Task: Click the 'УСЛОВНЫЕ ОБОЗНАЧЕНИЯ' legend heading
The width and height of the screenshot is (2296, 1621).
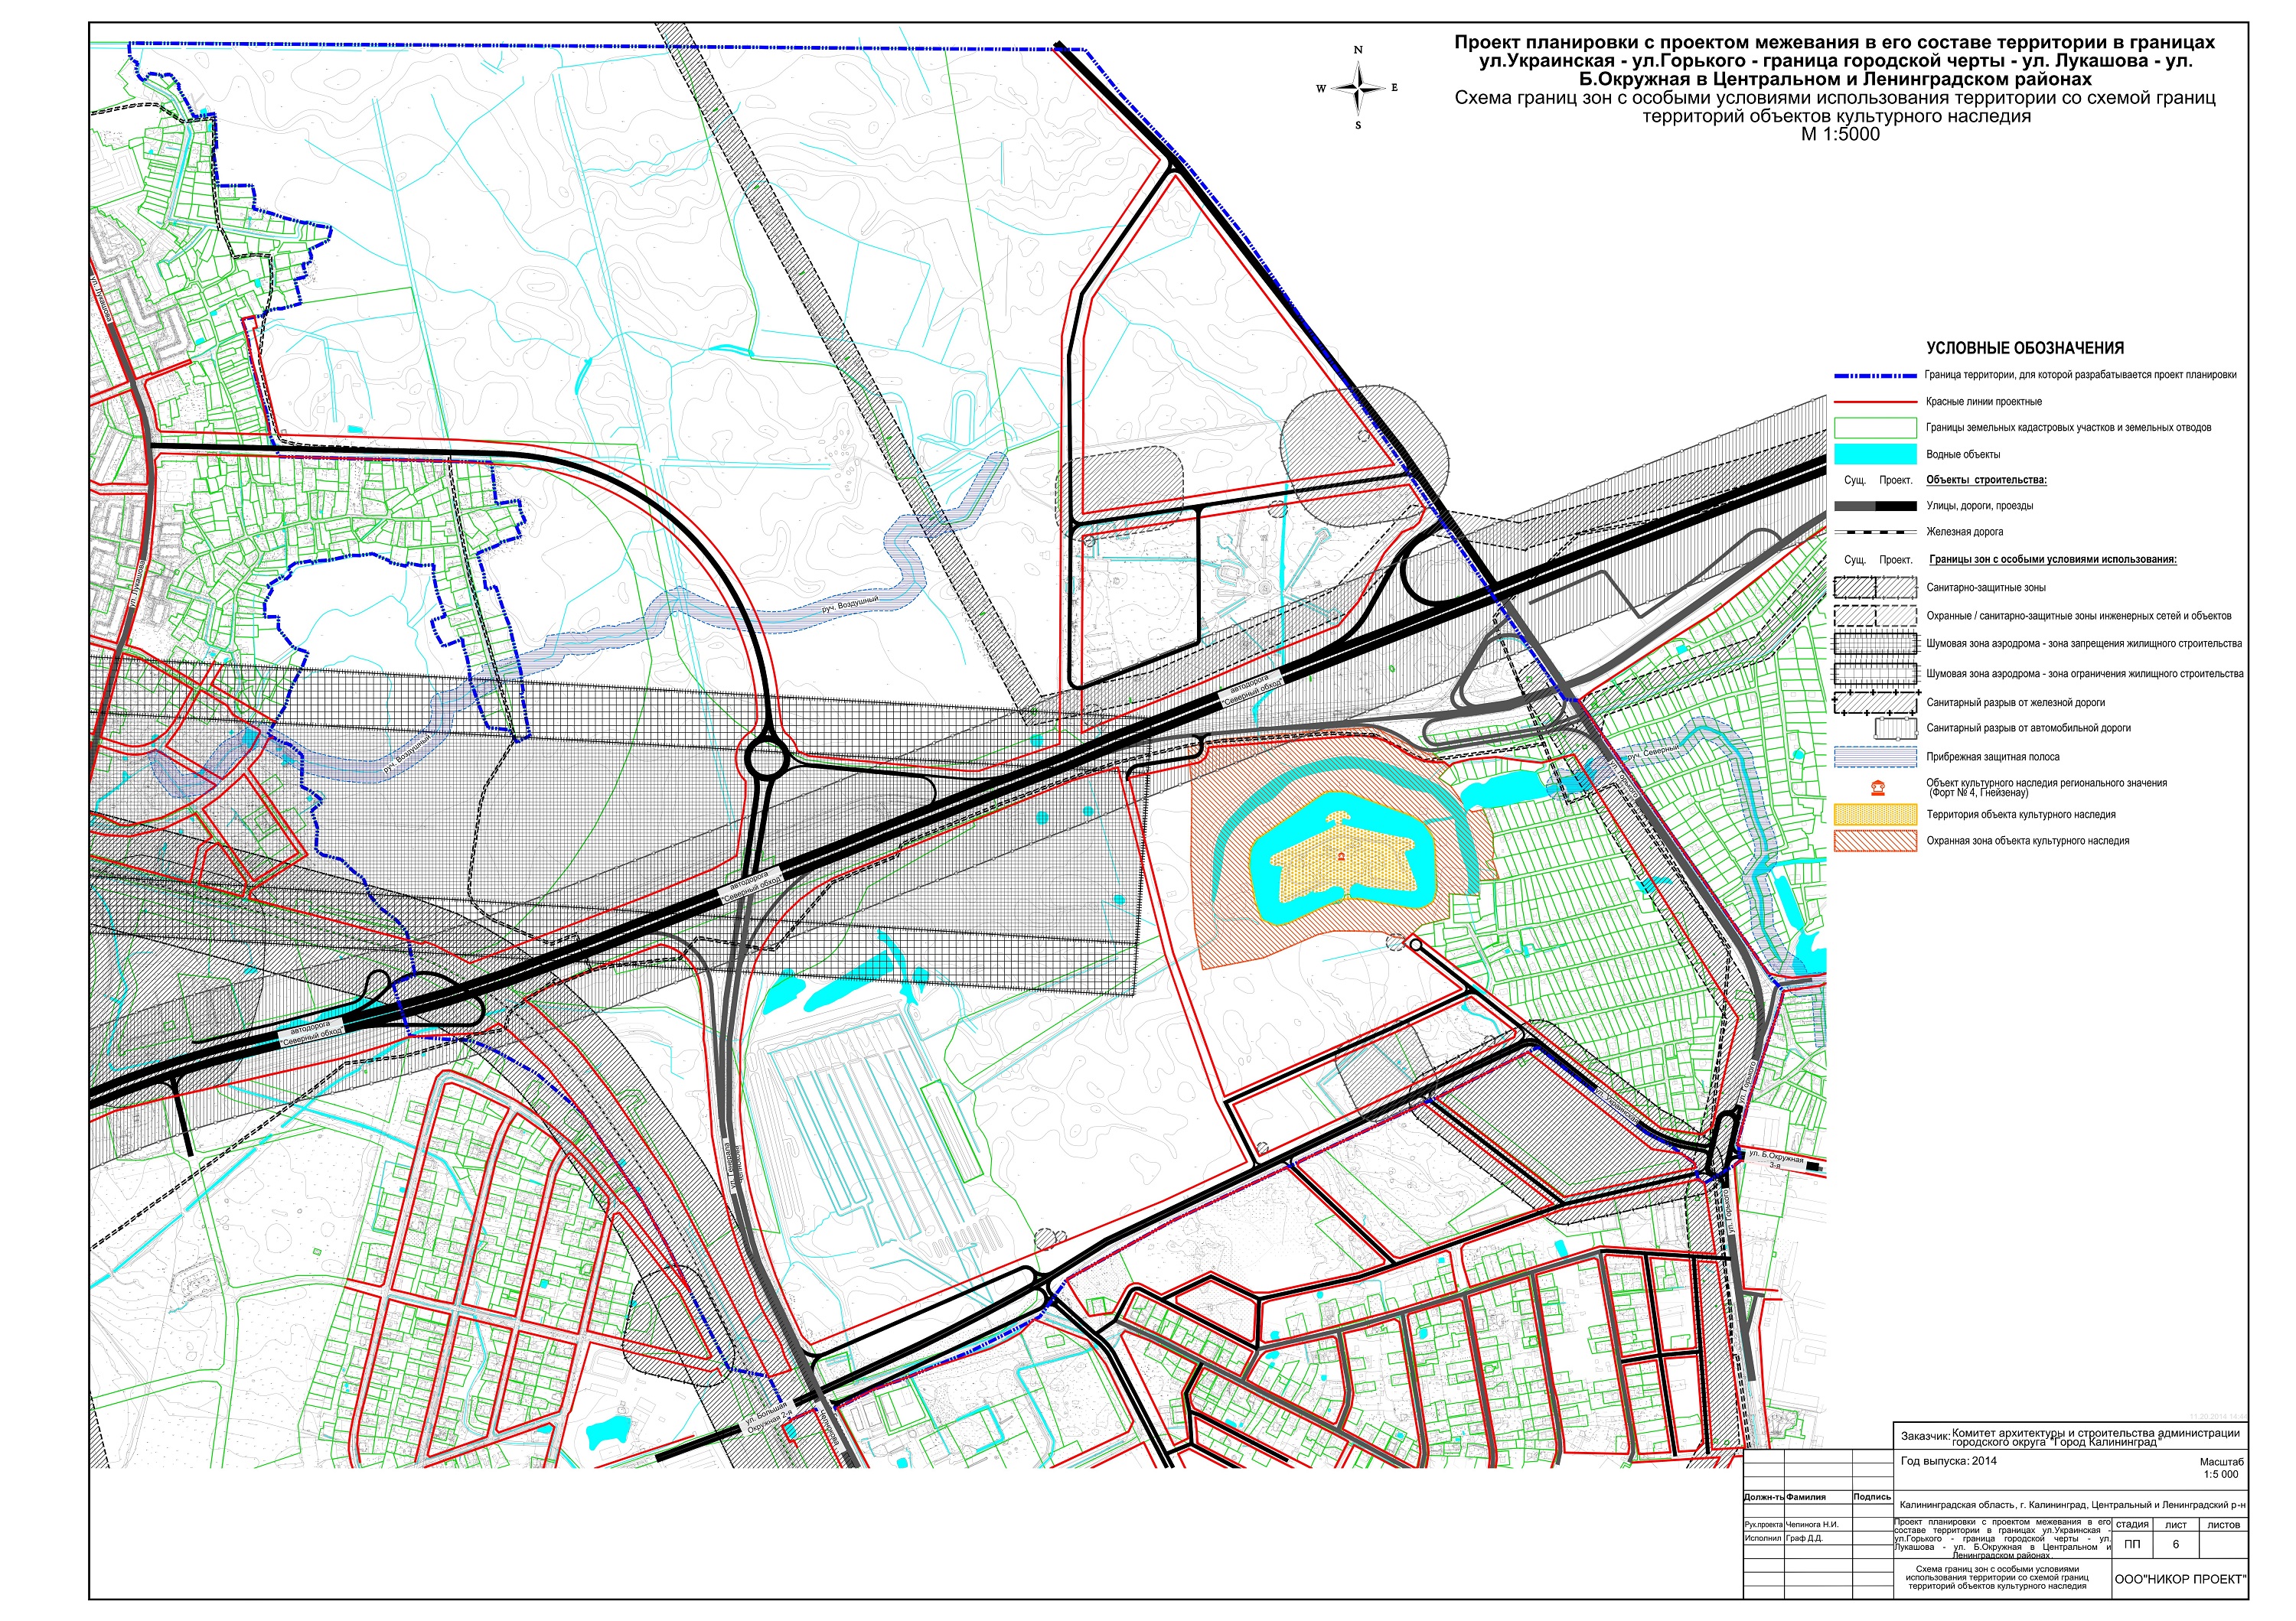Action: click(2024, 348)
